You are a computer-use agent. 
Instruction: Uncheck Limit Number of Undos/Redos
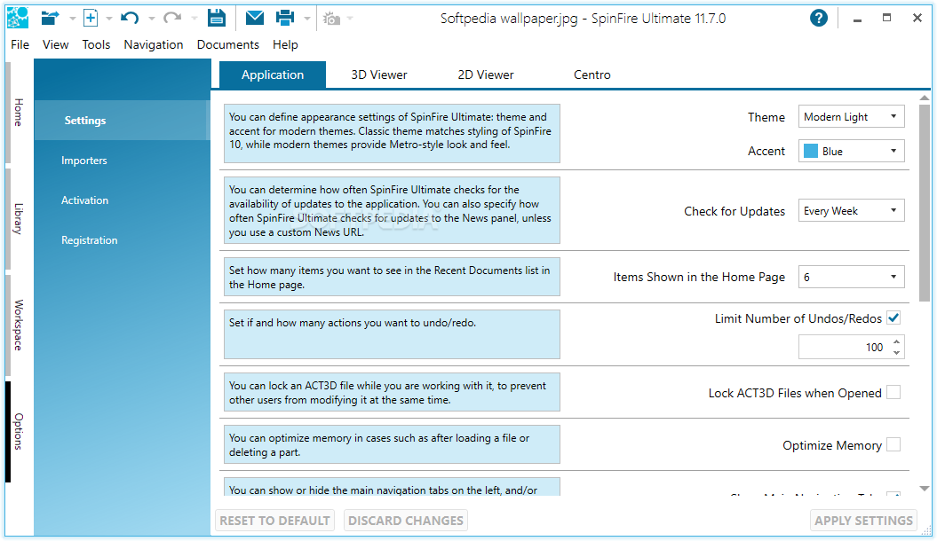coord(893,318)
